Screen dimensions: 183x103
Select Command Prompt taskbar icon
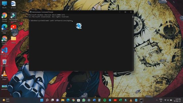pyautogui.click(x=141, y=100)
